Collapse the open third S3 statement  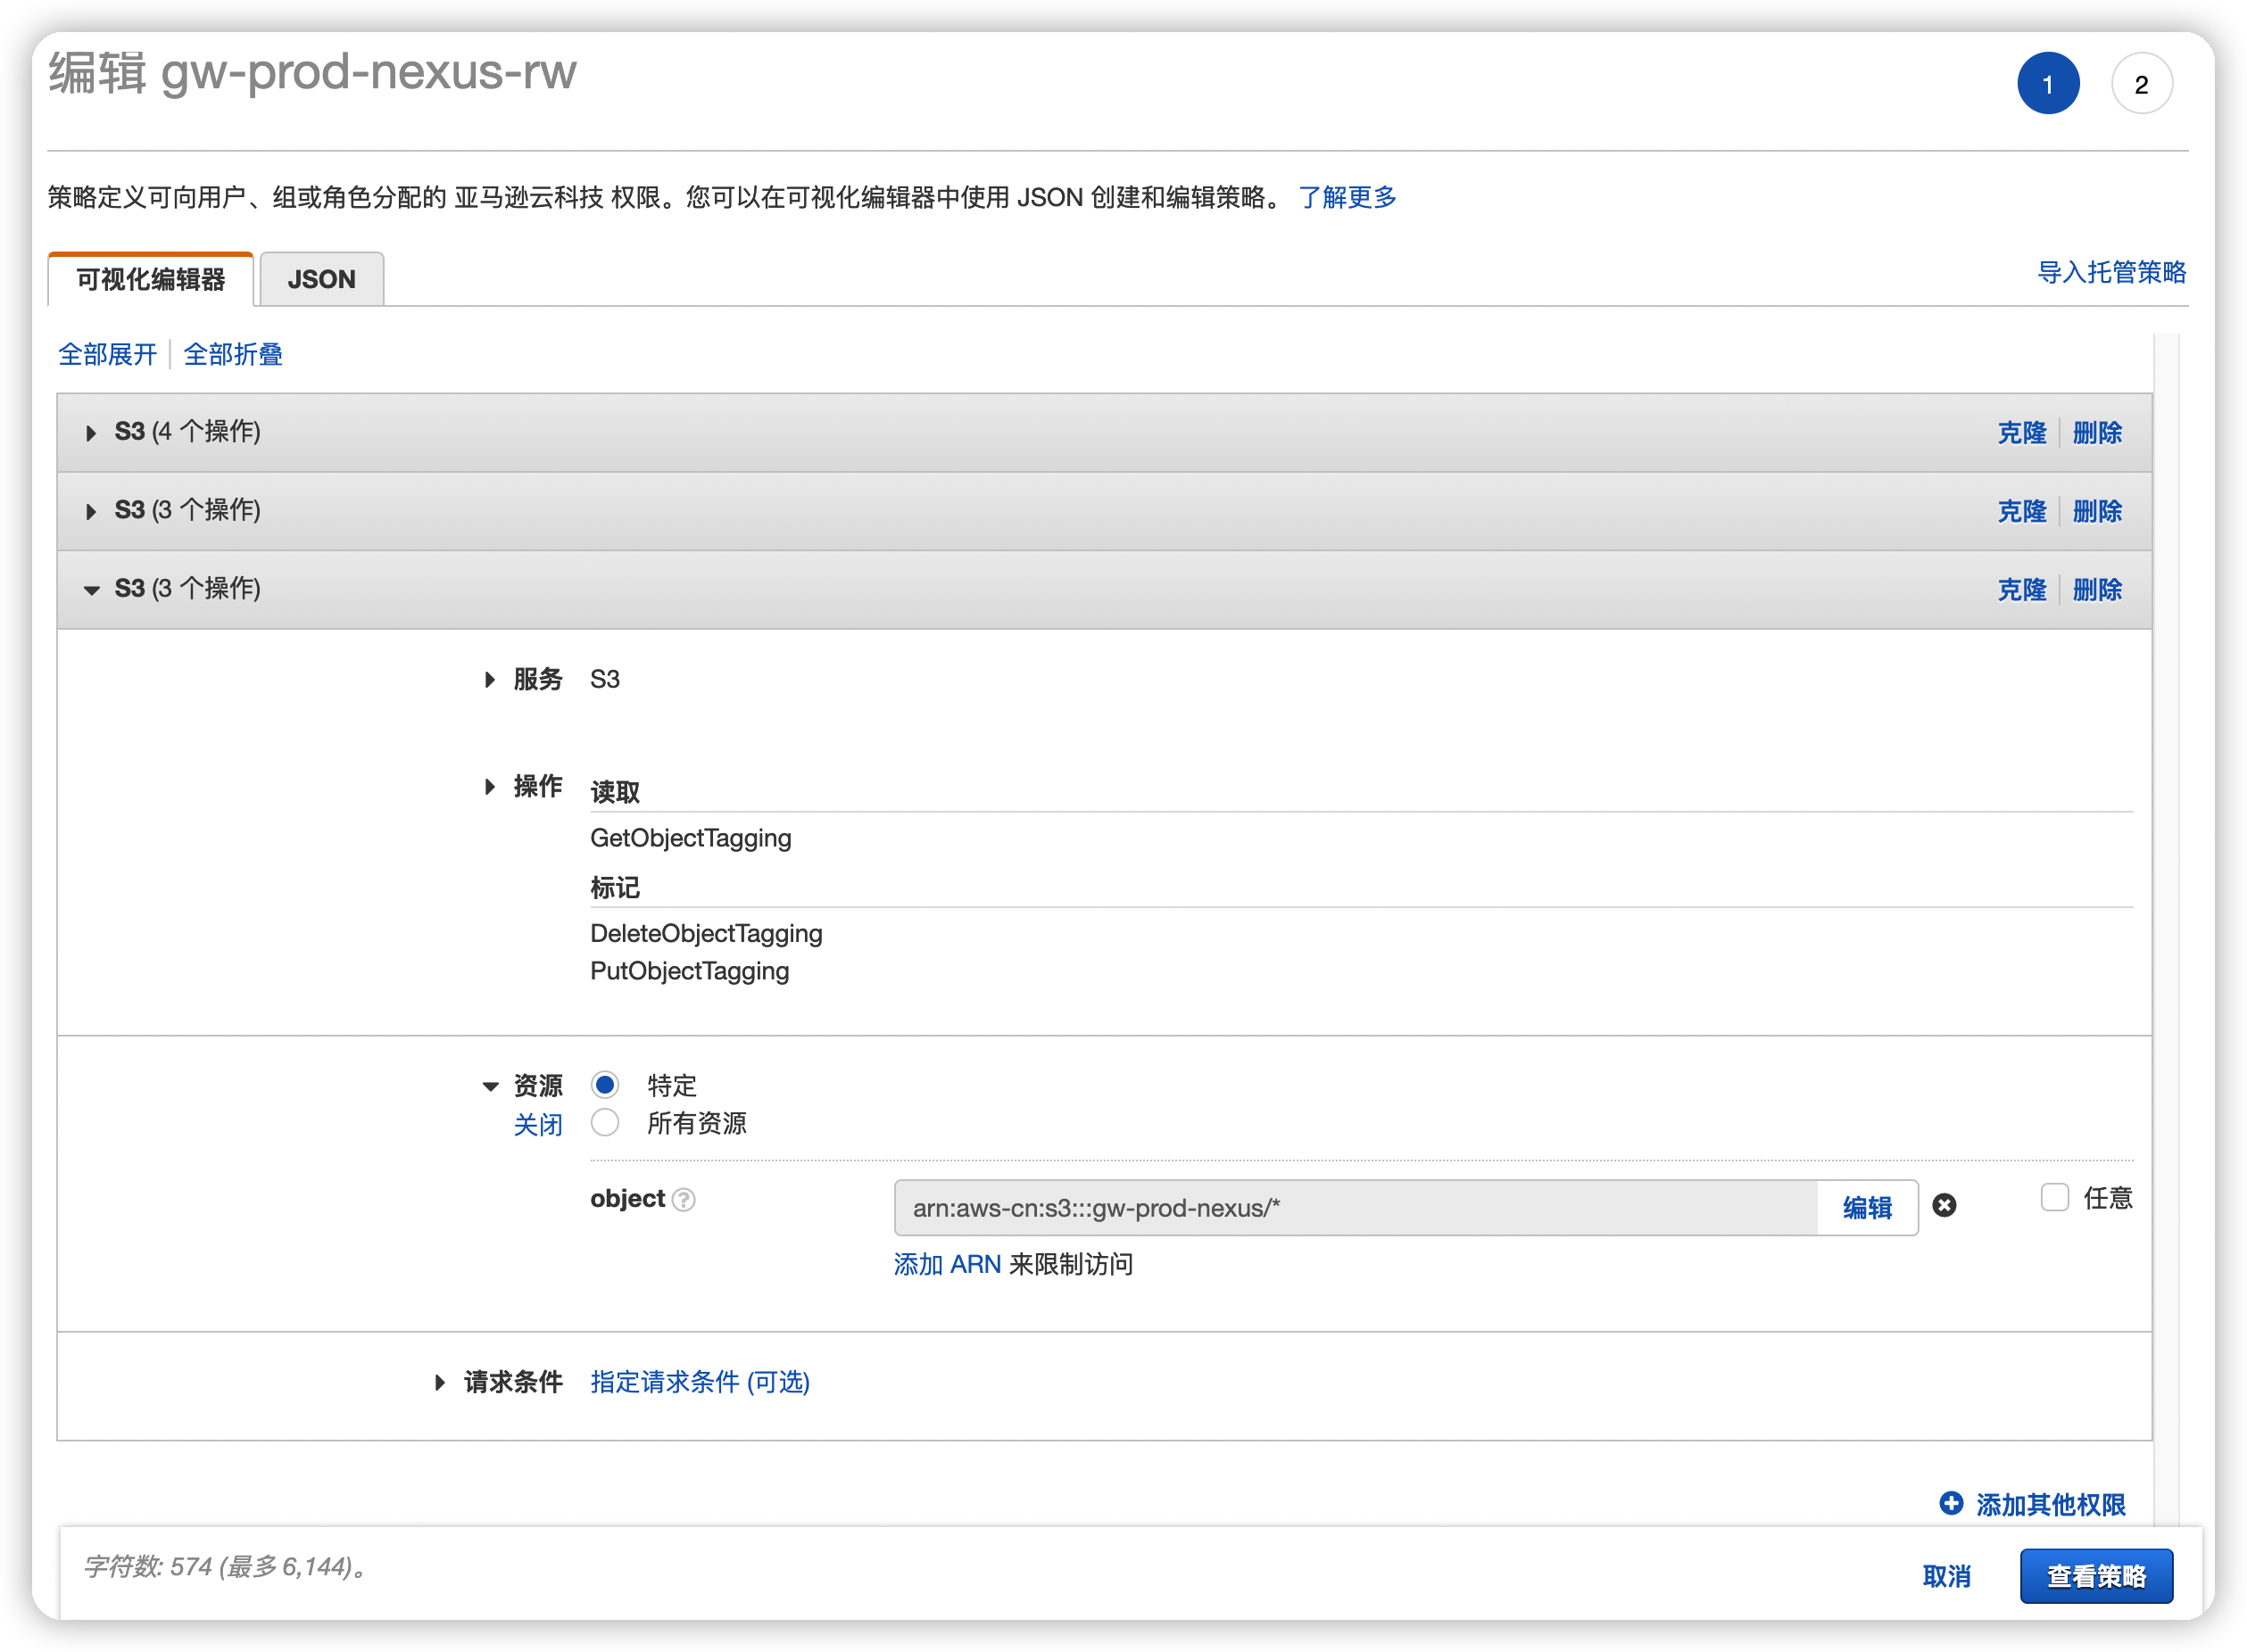(x=91, y=590)
